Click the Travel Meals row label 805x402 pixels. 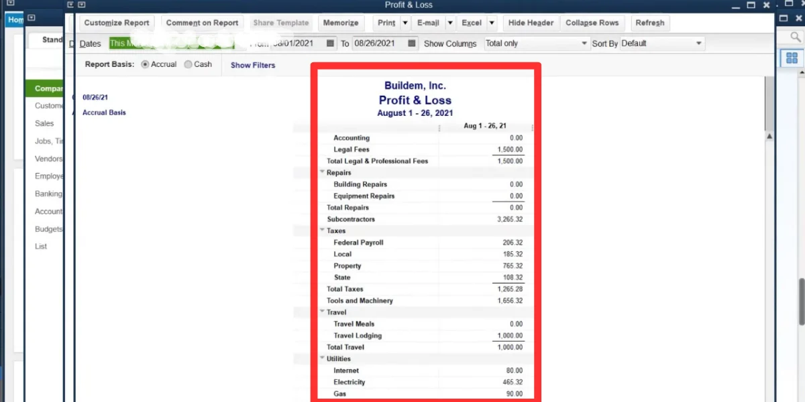click(354, 324)
